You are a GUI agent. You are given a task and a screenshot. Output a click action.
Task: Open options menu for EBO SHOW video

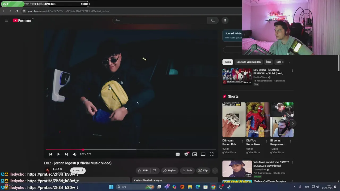tap(292, 71)
